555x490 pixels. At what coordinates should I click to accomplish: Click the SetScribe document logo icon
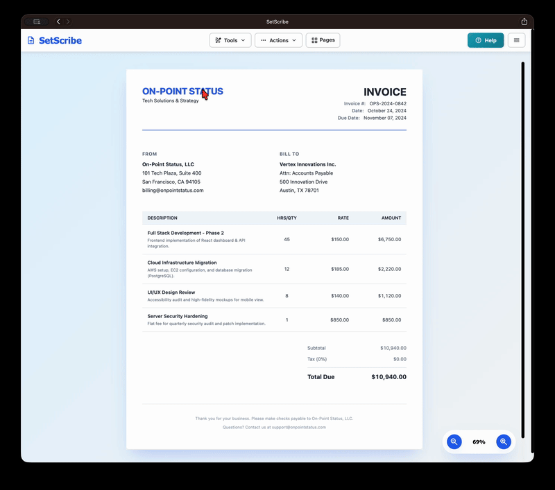(x=29, y=40)
